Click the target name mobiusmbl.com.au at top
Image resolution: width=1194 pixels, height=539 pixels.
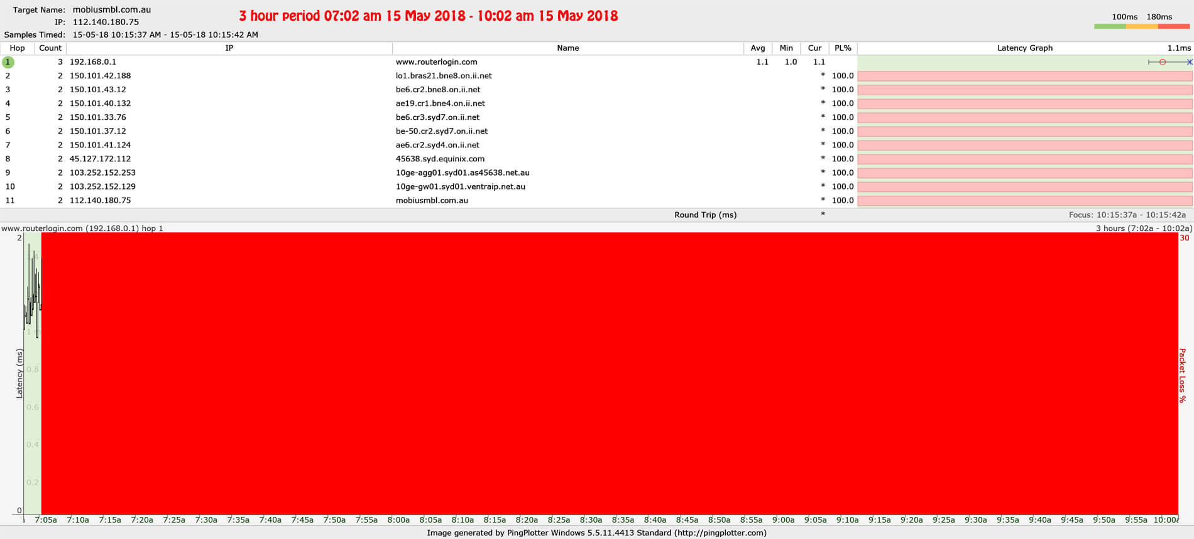111,10
